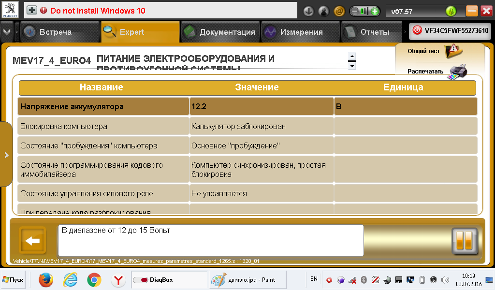Click the minus zoom button in top bar
Viewport: 495px width, 290px height.
(355, 12)
